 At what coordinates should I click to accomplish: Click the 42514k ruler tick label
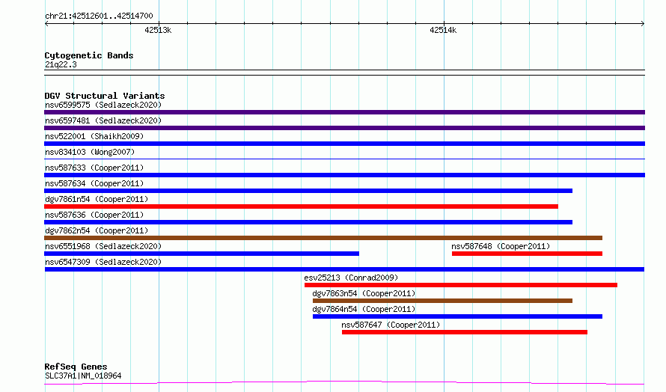point(443,30)
